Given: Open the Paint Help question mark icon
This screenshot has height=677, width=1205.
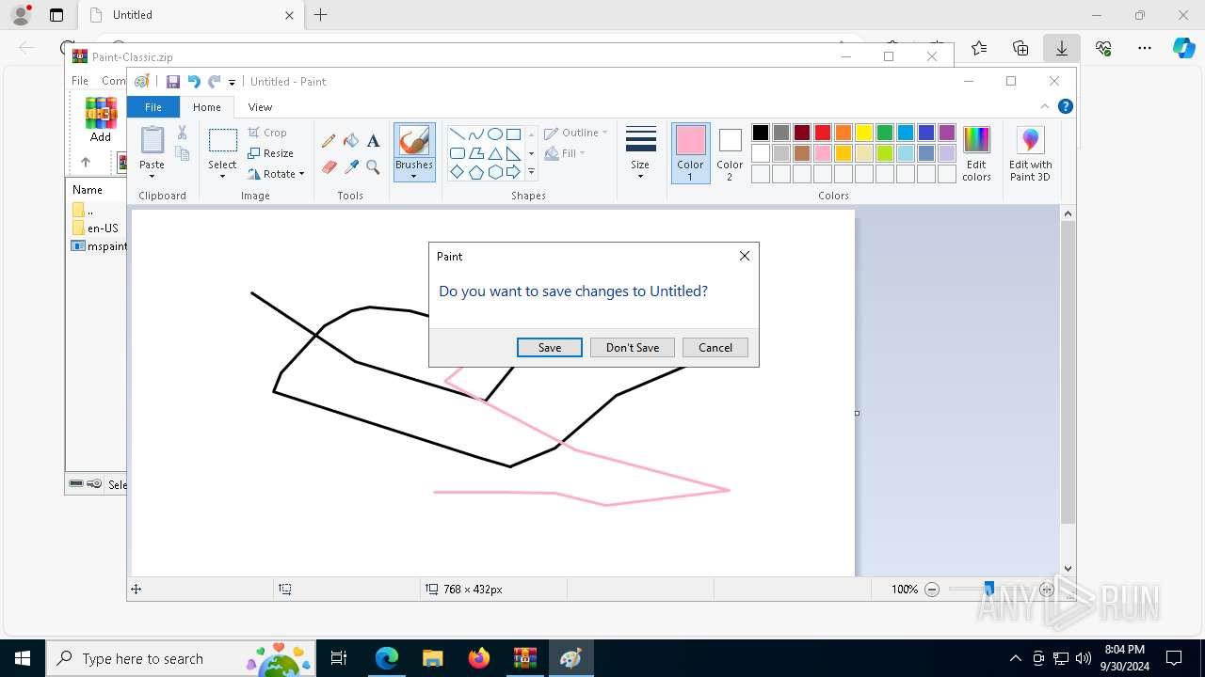Looking at the screenshot, I should 1065,106.
